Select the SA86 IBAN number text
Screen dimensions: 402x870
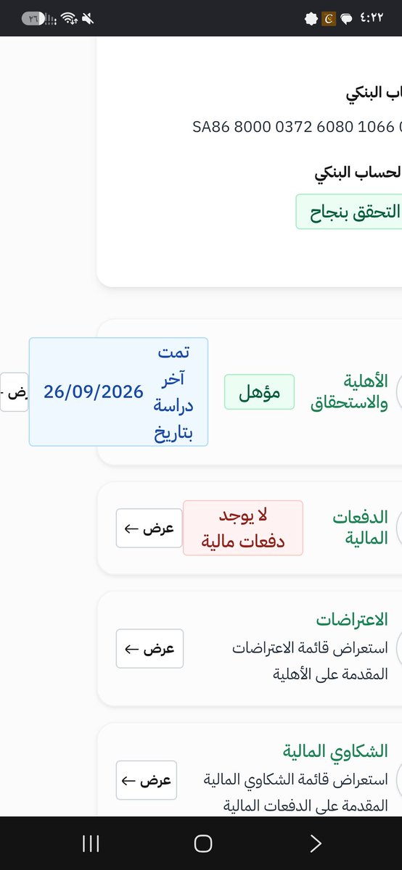(297, 127)
